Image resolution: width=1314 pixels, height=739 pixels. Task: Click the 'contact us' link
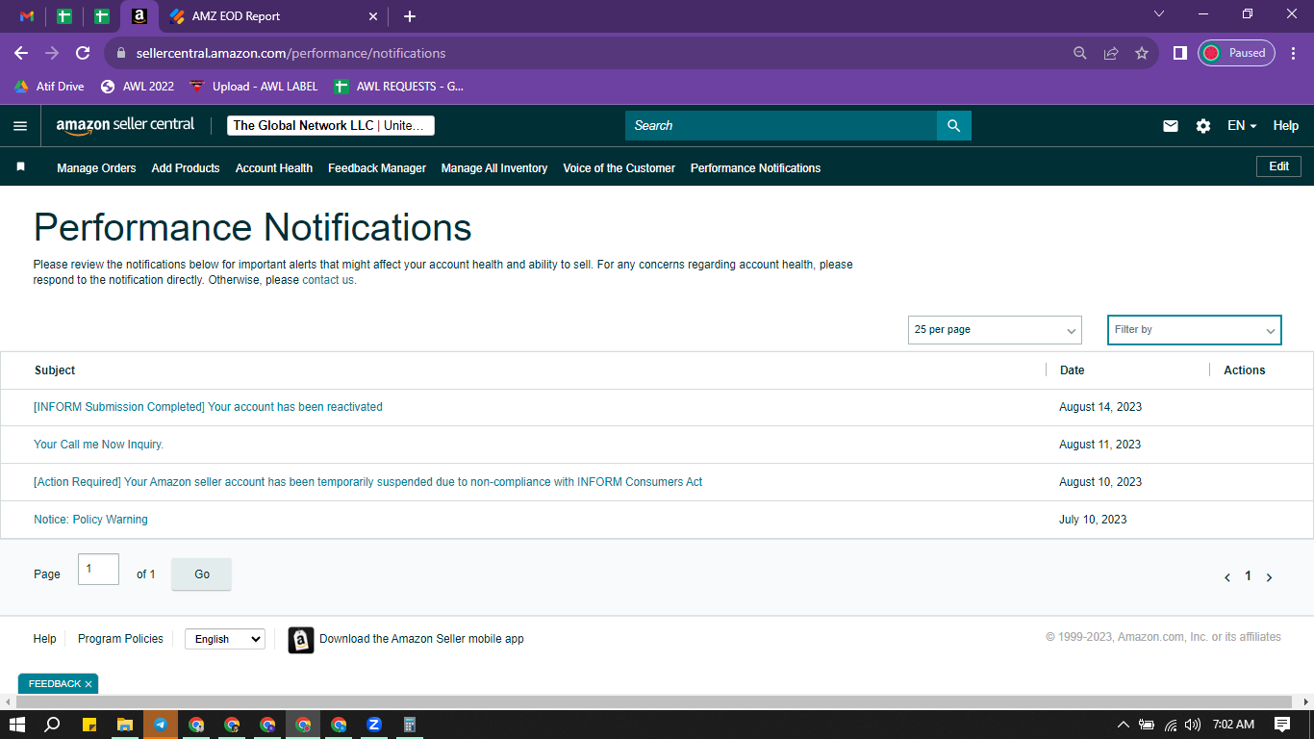328,280
